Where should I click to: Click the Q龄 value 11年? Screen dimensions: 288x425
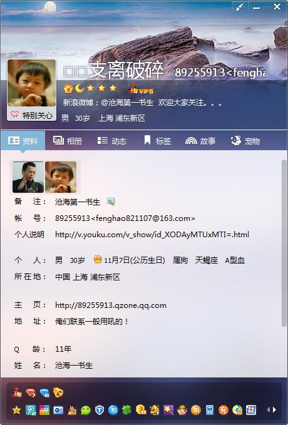click(63, 349)
